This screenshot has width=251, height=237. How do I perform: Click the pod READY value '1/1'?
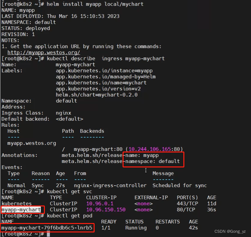(x=106, y=228)
